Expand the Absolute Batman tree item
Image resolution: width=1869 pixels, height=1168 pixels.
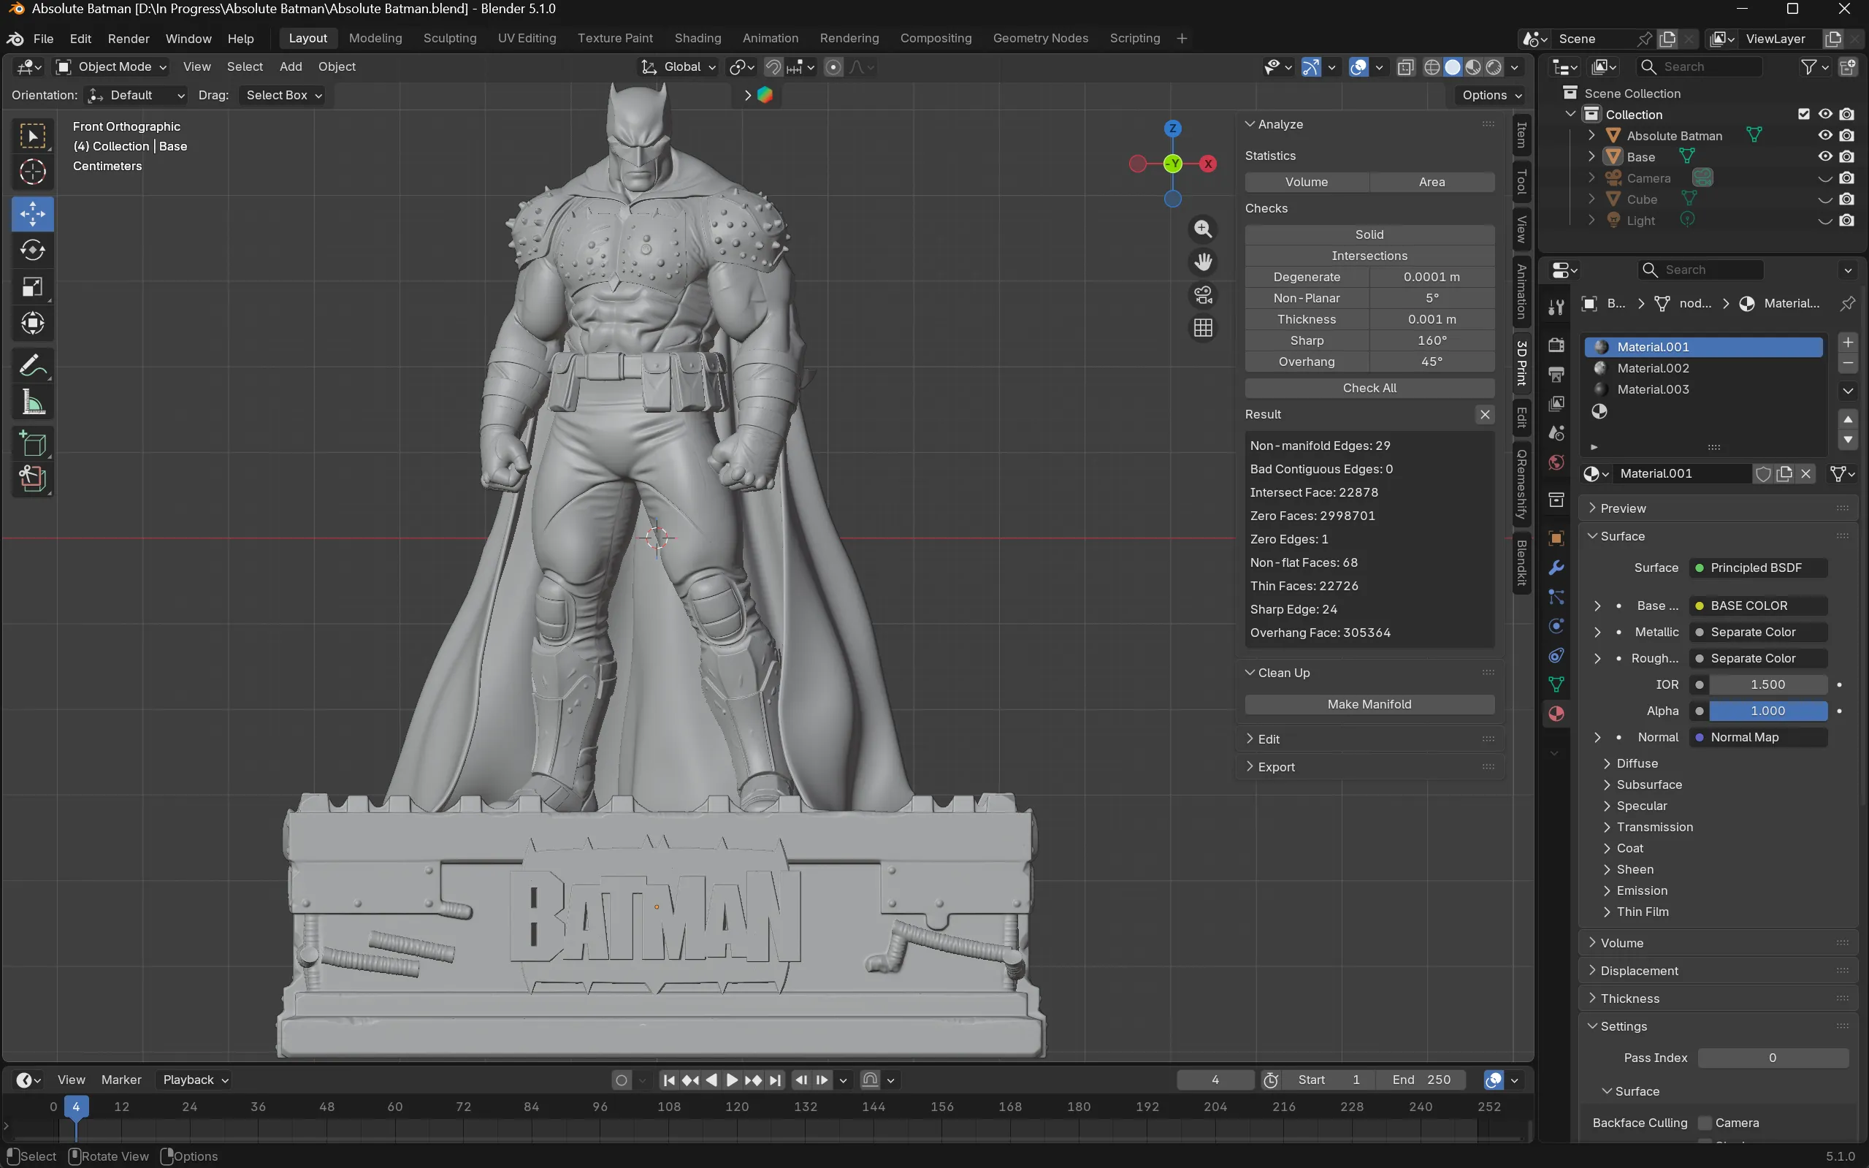tap(1591, 135)
